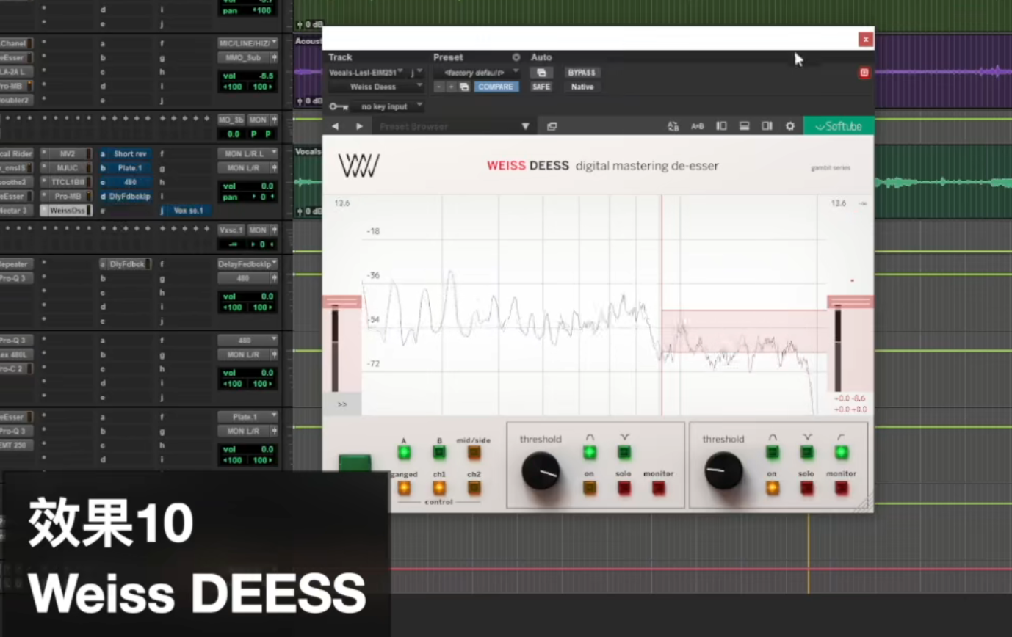
Task: Click the key input key icon
Action: tap(339, 106)
